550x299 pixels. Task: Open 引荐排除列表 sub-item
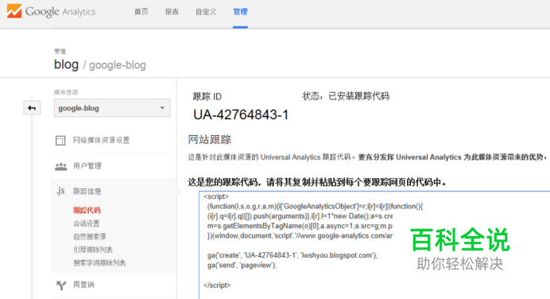pyautogui.click(x=93, y=250)
